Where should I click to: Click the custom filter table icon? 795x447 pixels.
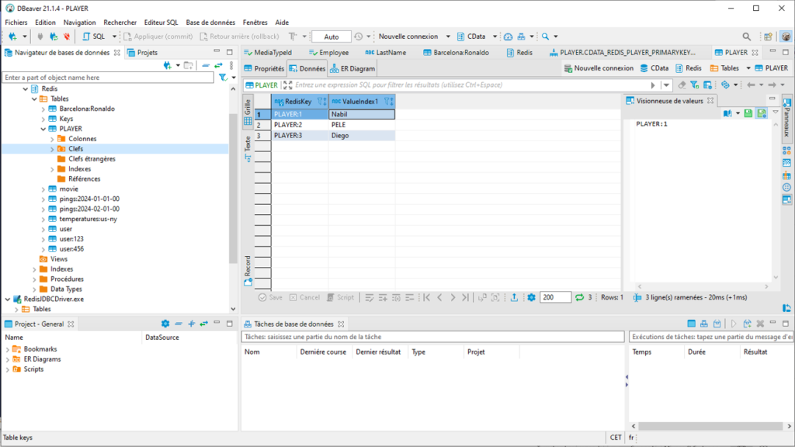click(x=707, y=85)
